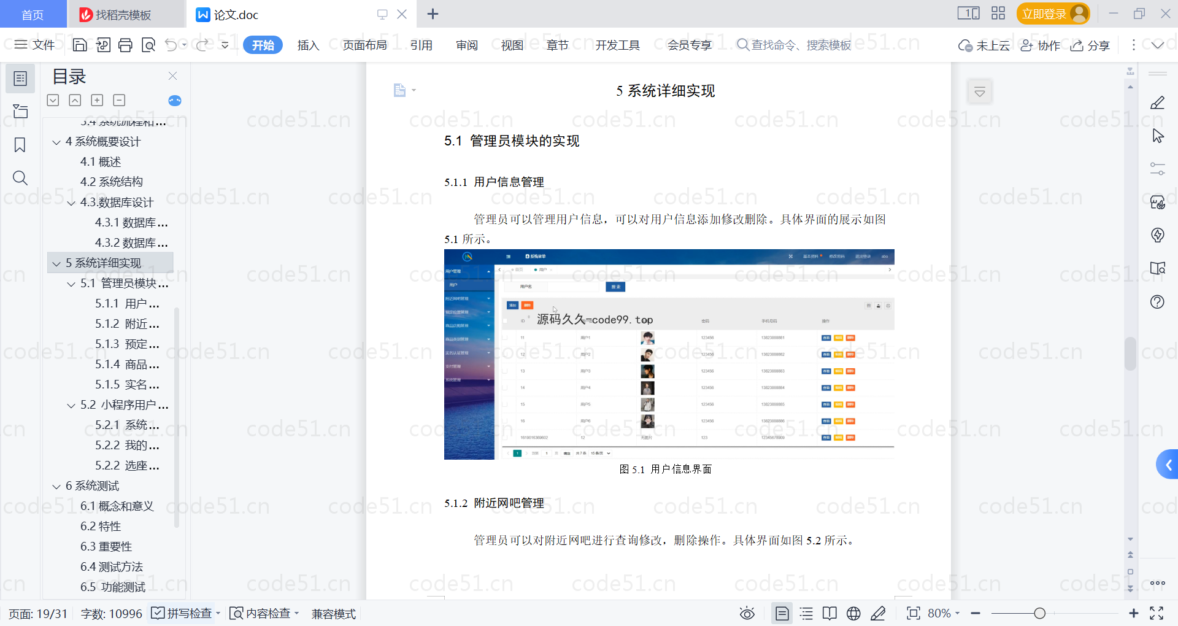Click the vertical document scrollbar thumb
1178x626 pixels.
click(x=1130, y=354)
